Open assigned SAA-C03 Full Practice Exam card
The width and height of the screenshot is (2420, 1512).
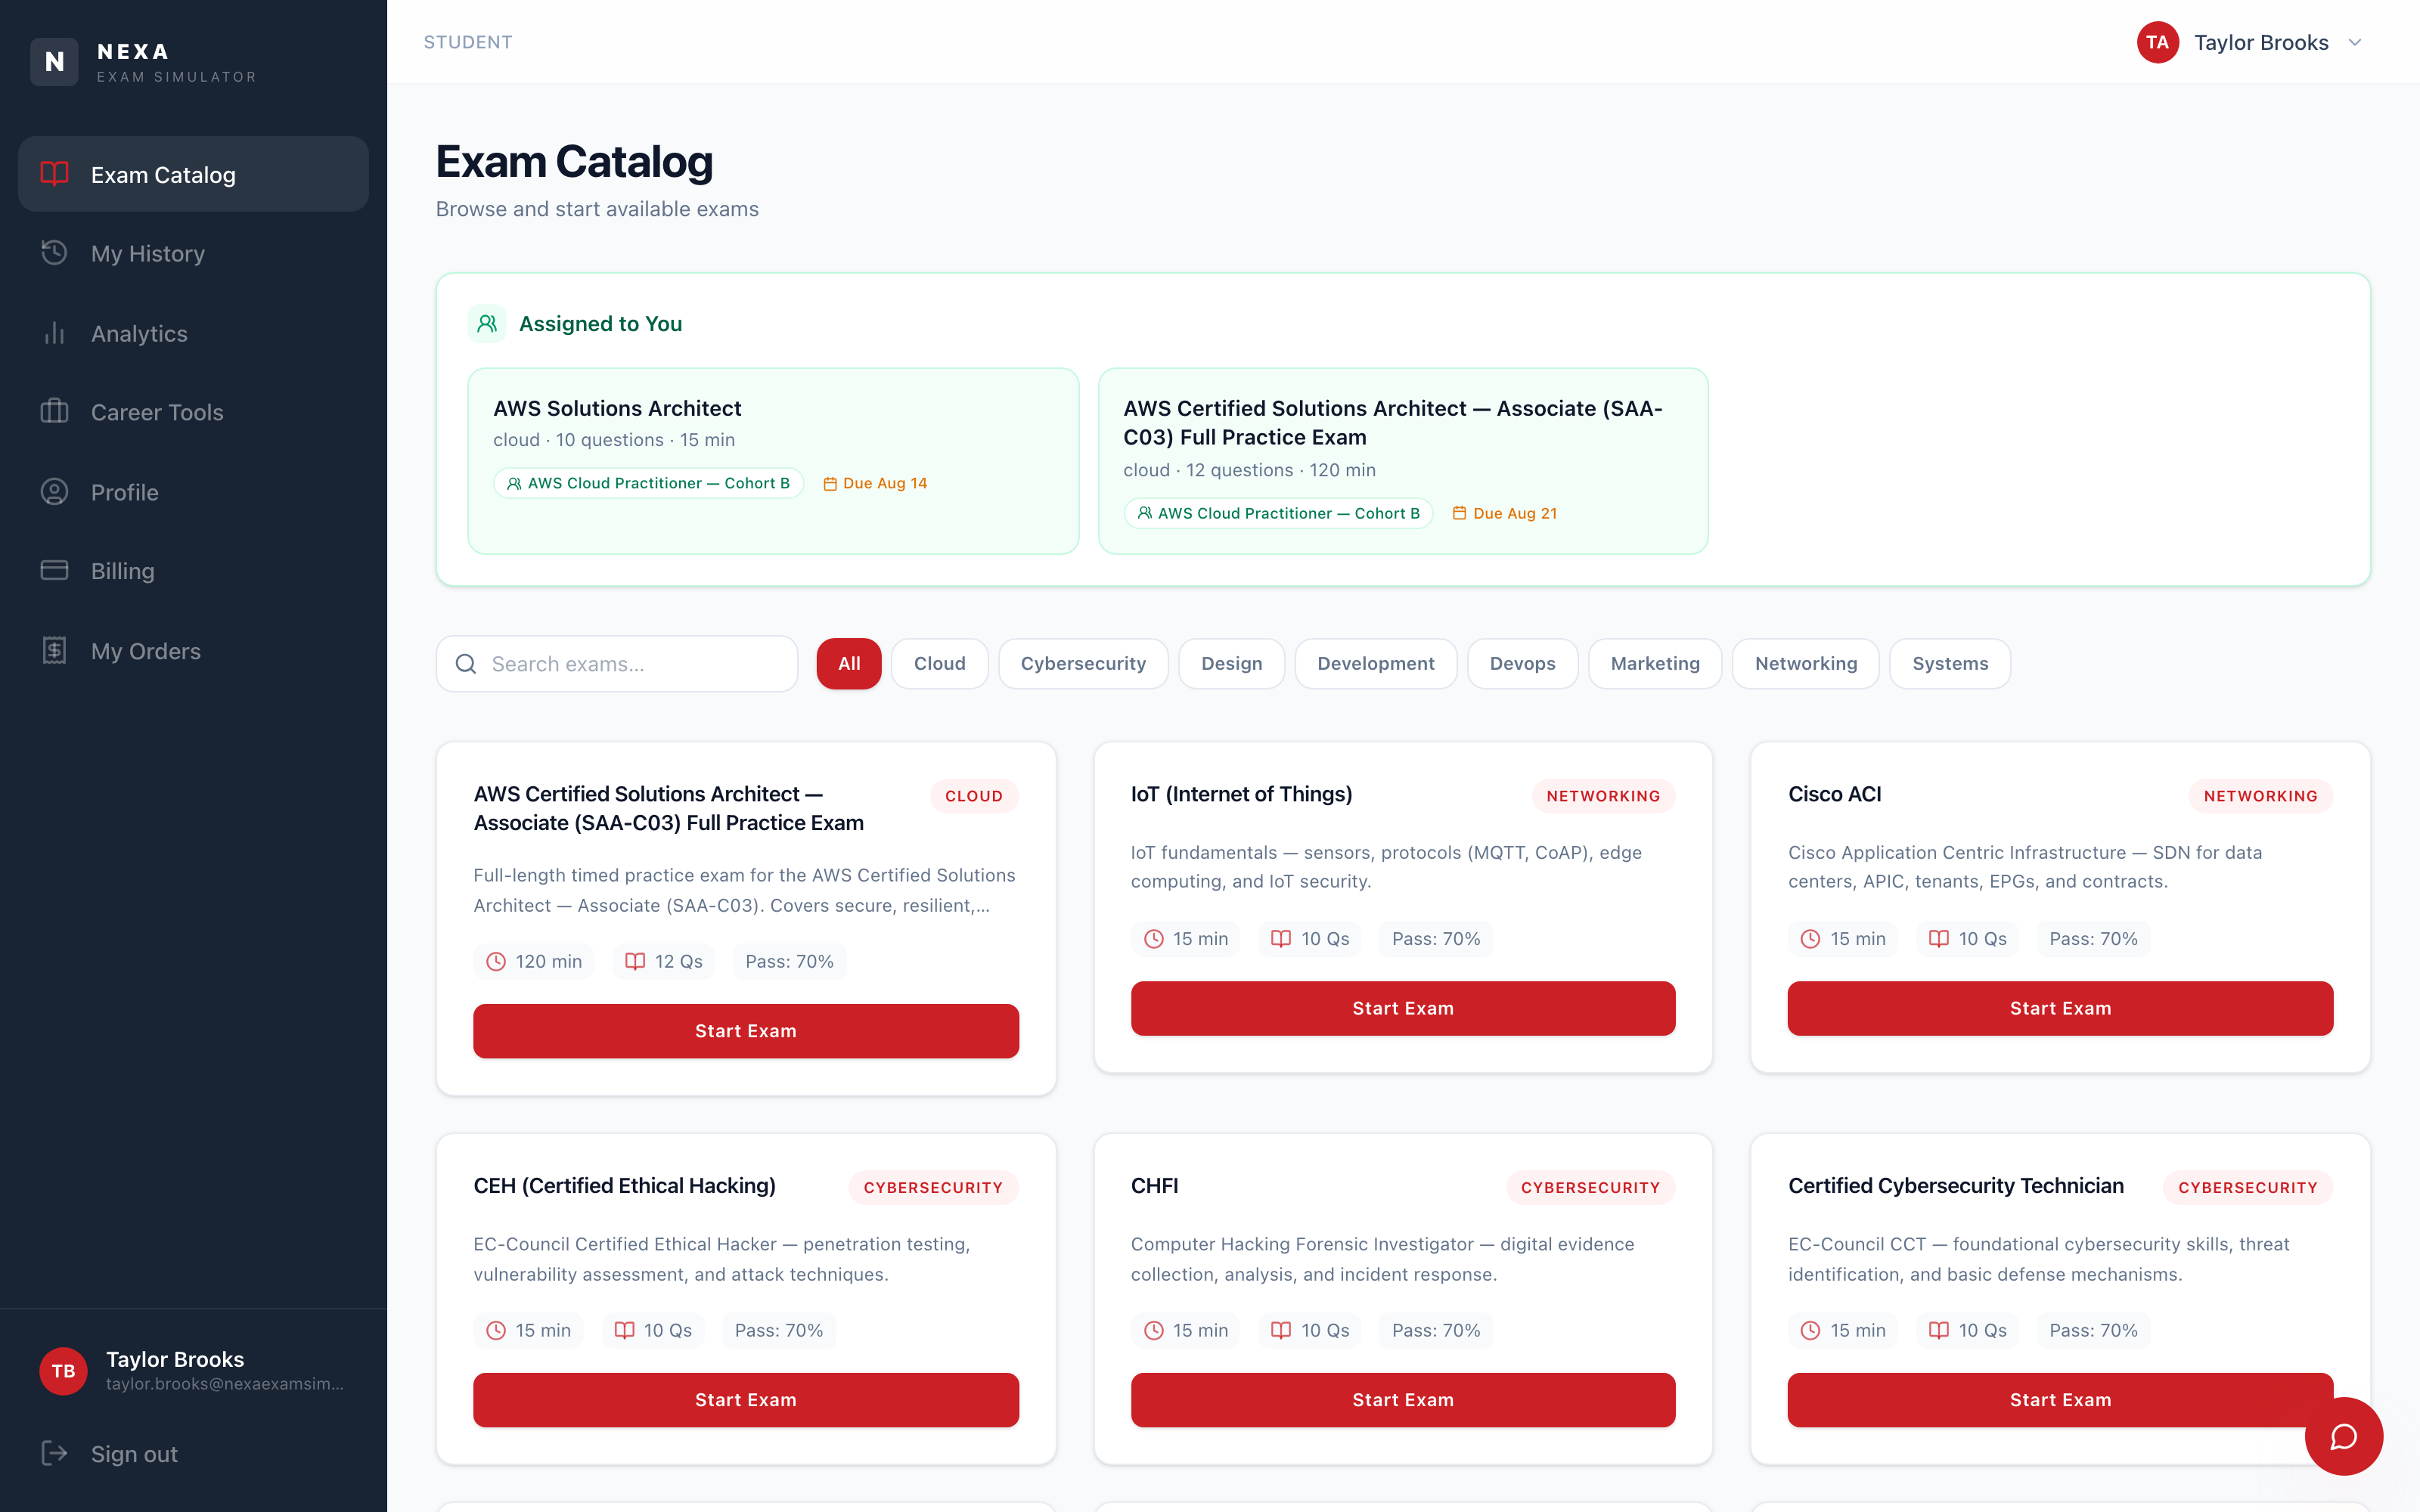(x=1403, y=461)
